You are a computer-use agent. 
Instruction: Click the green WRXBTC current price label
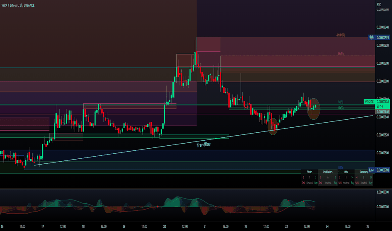point(370,102)
